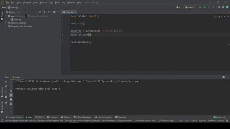Viewport: 230px width, 129px height.
Task: Click the CRLF line separator in status bar
Action: [x=187, y=121]
